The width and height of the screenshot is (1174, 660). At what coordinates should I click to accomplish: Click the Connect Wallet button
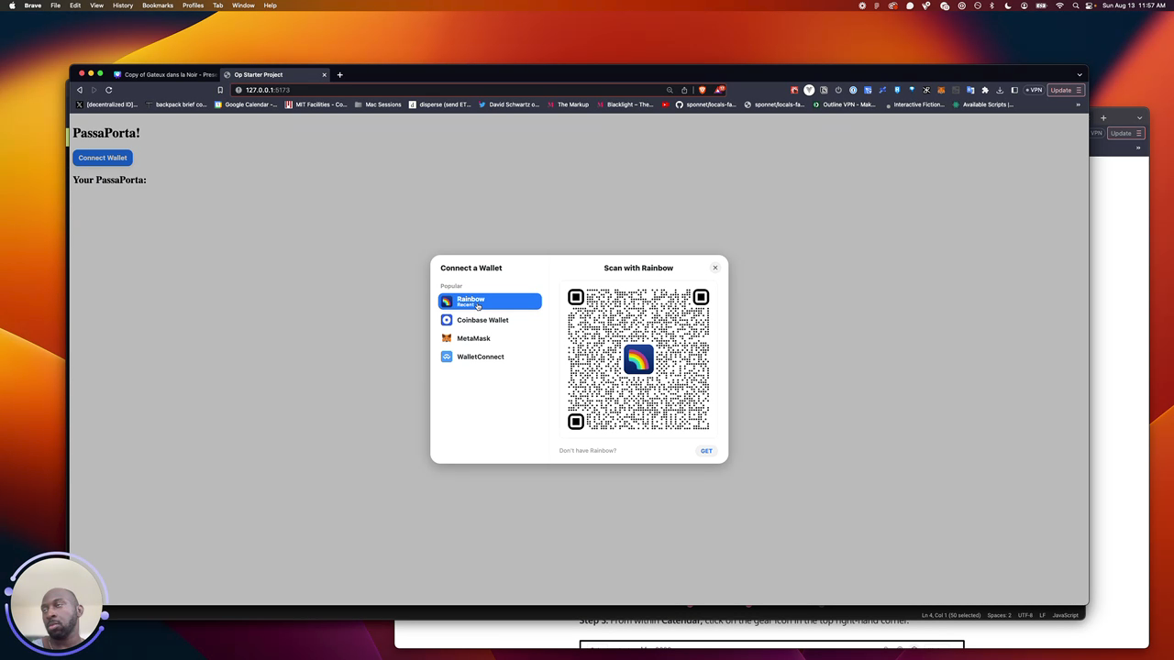tap(103, 158)
